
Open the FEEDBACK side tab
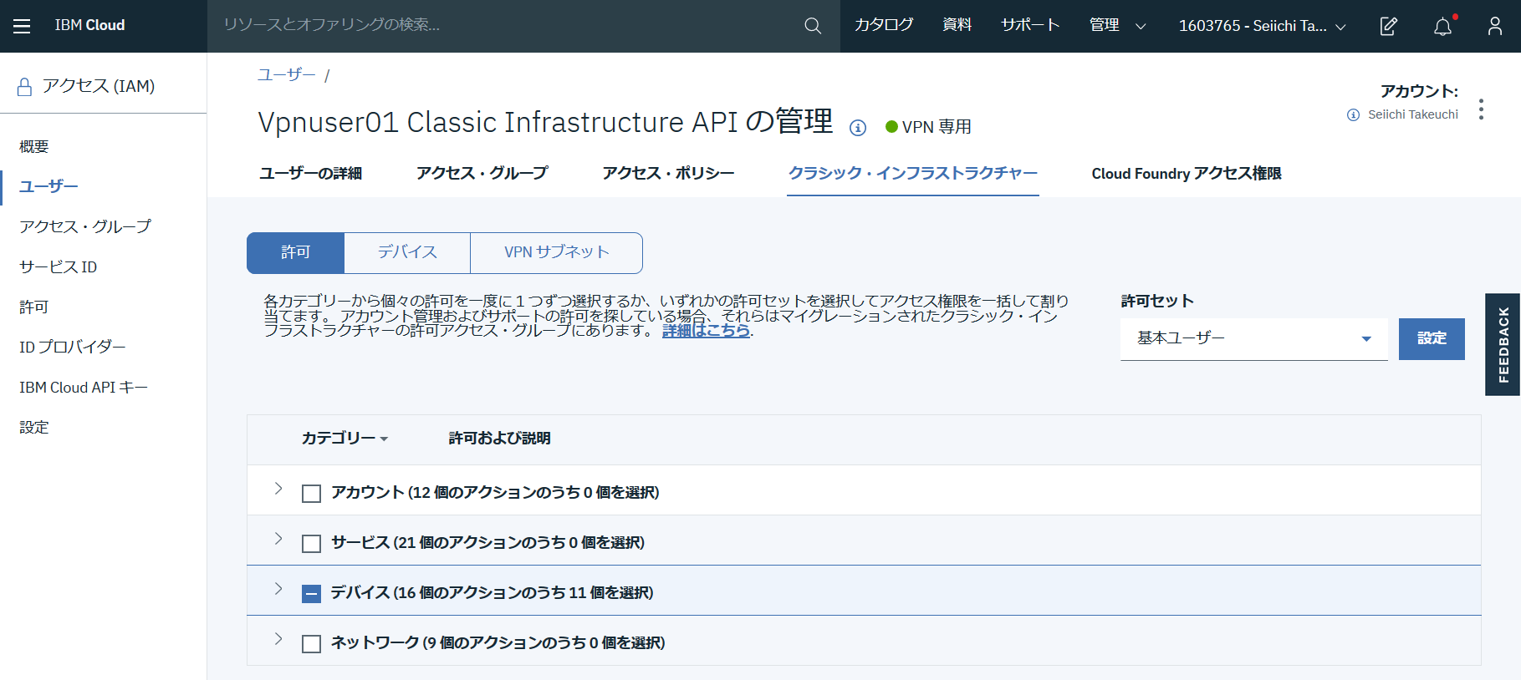[x=1503, y=344]
